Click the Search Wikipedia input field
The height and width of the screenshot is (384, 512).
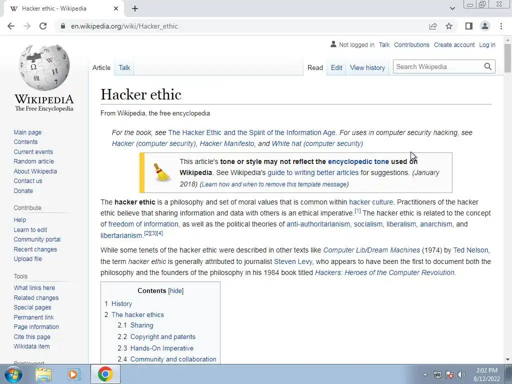pyautogui.click(x=438, y=66)
